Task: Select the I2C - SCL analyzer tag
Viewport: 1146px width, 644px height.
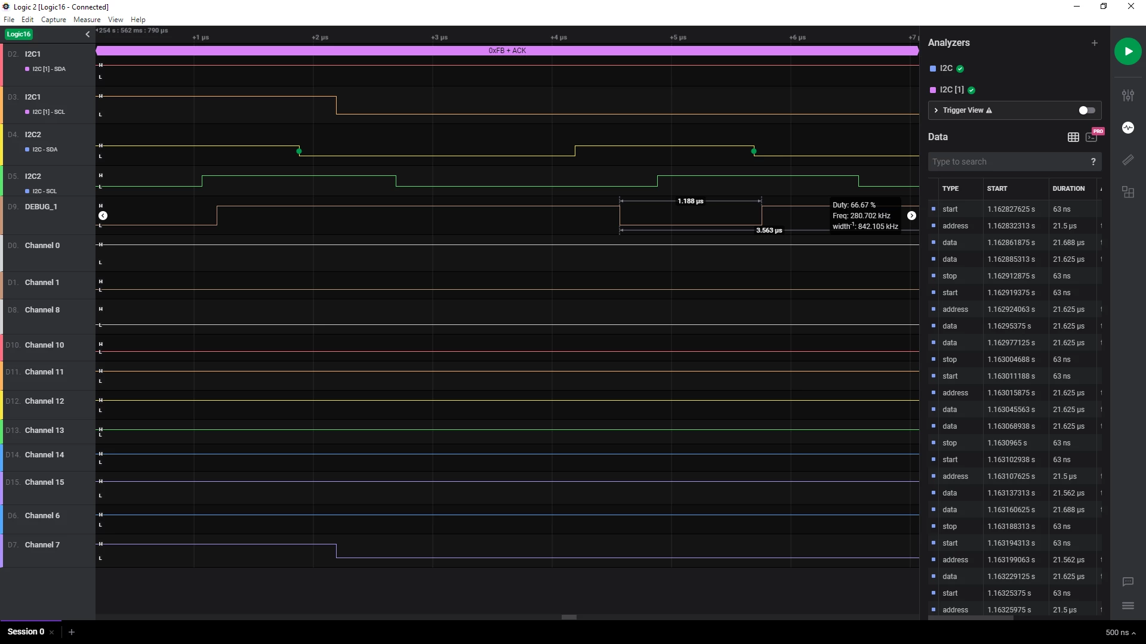Action: point(41,191)
